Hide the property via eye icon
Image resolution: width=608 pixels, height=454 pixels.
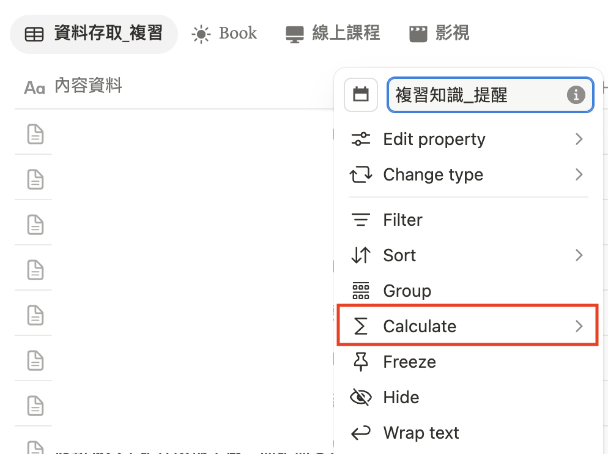tap(361, 398)
